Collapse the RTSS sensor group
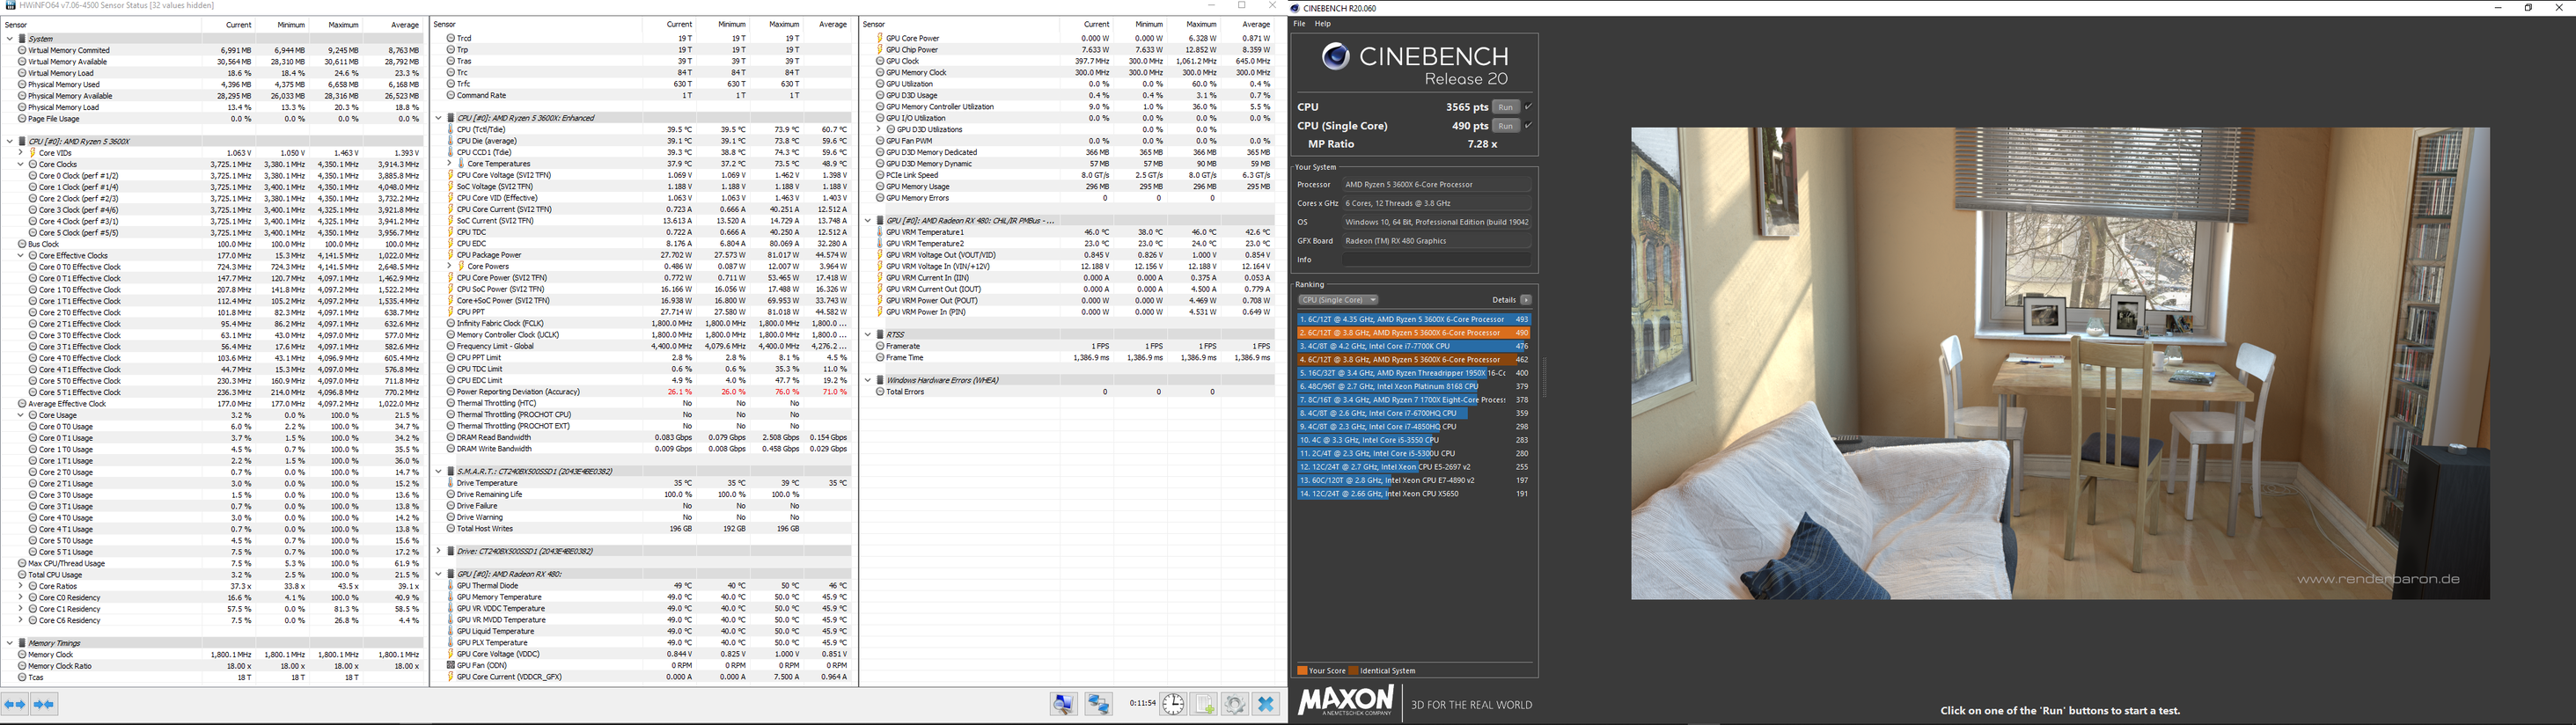The height and width of the screenshot is (725, 2576). (x=868, y=335)
